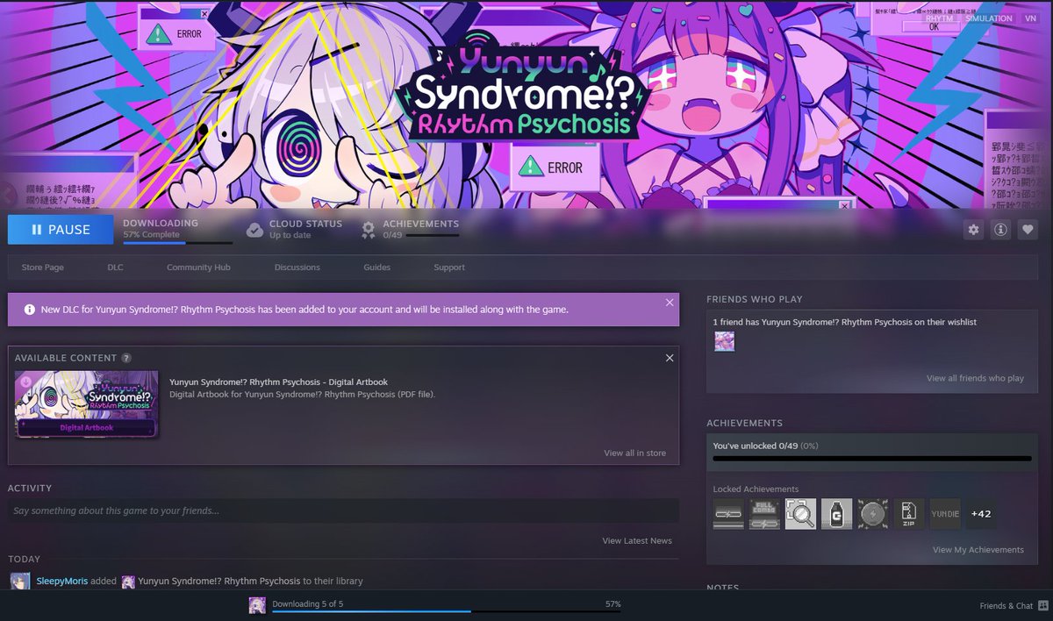Select the magnifier locked achievement icon
The image size is (1053, 621).
click(800, 514)
